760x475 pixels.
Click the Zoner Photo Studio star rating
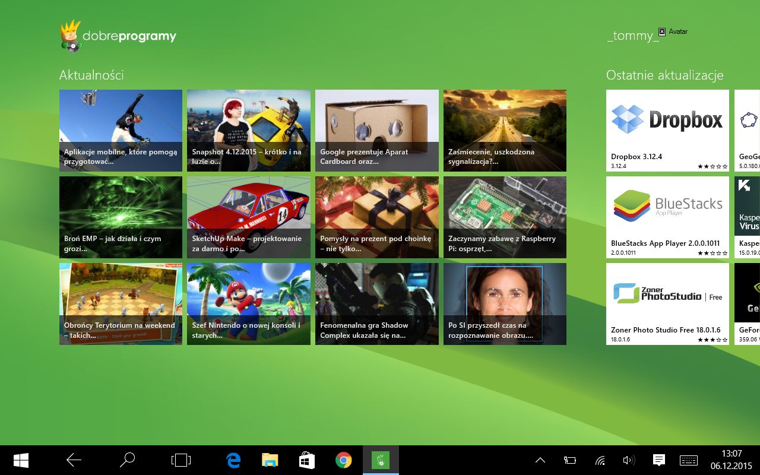712,340
